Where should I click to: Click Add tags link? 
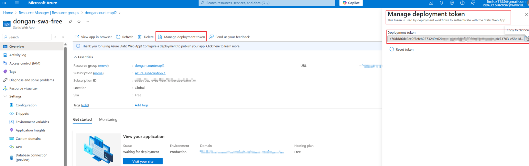coord(142,105)
